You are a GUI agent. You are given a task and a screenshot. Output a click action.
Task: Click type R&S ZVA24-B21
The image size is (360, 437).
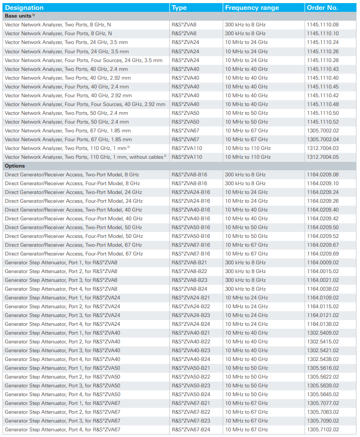[191, 298]
